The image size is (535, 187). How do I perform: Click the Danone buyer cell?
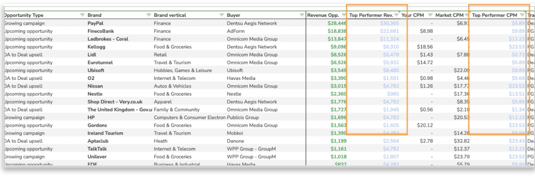click(235, 141)
